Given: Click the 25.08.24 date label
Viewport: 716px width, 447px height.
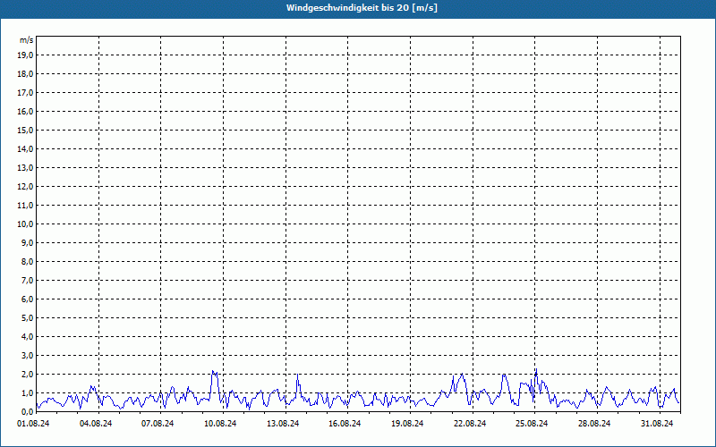Looking at the screenshot, I should click(532, 424).
